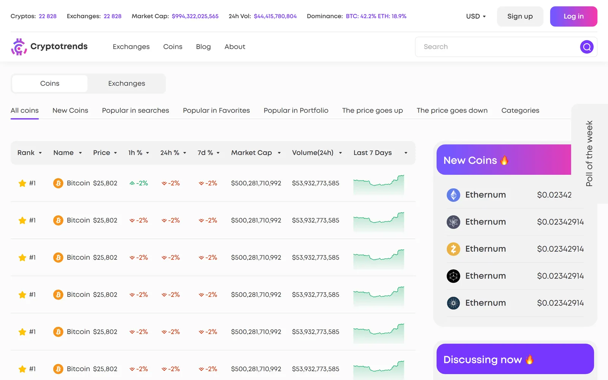Click the dark blue Cardano-style coin icon
The width and height of the screenshot is (608, 380).
[x=453, y=303]
